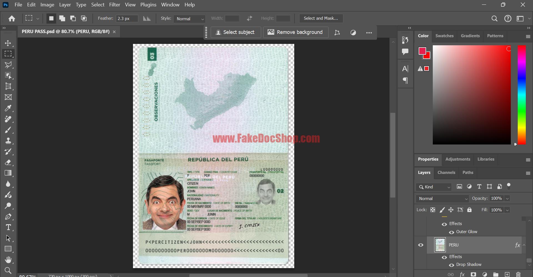533x277 pixels.
Task: Select the Eraser tool
Action: click(x=8, y=162)
